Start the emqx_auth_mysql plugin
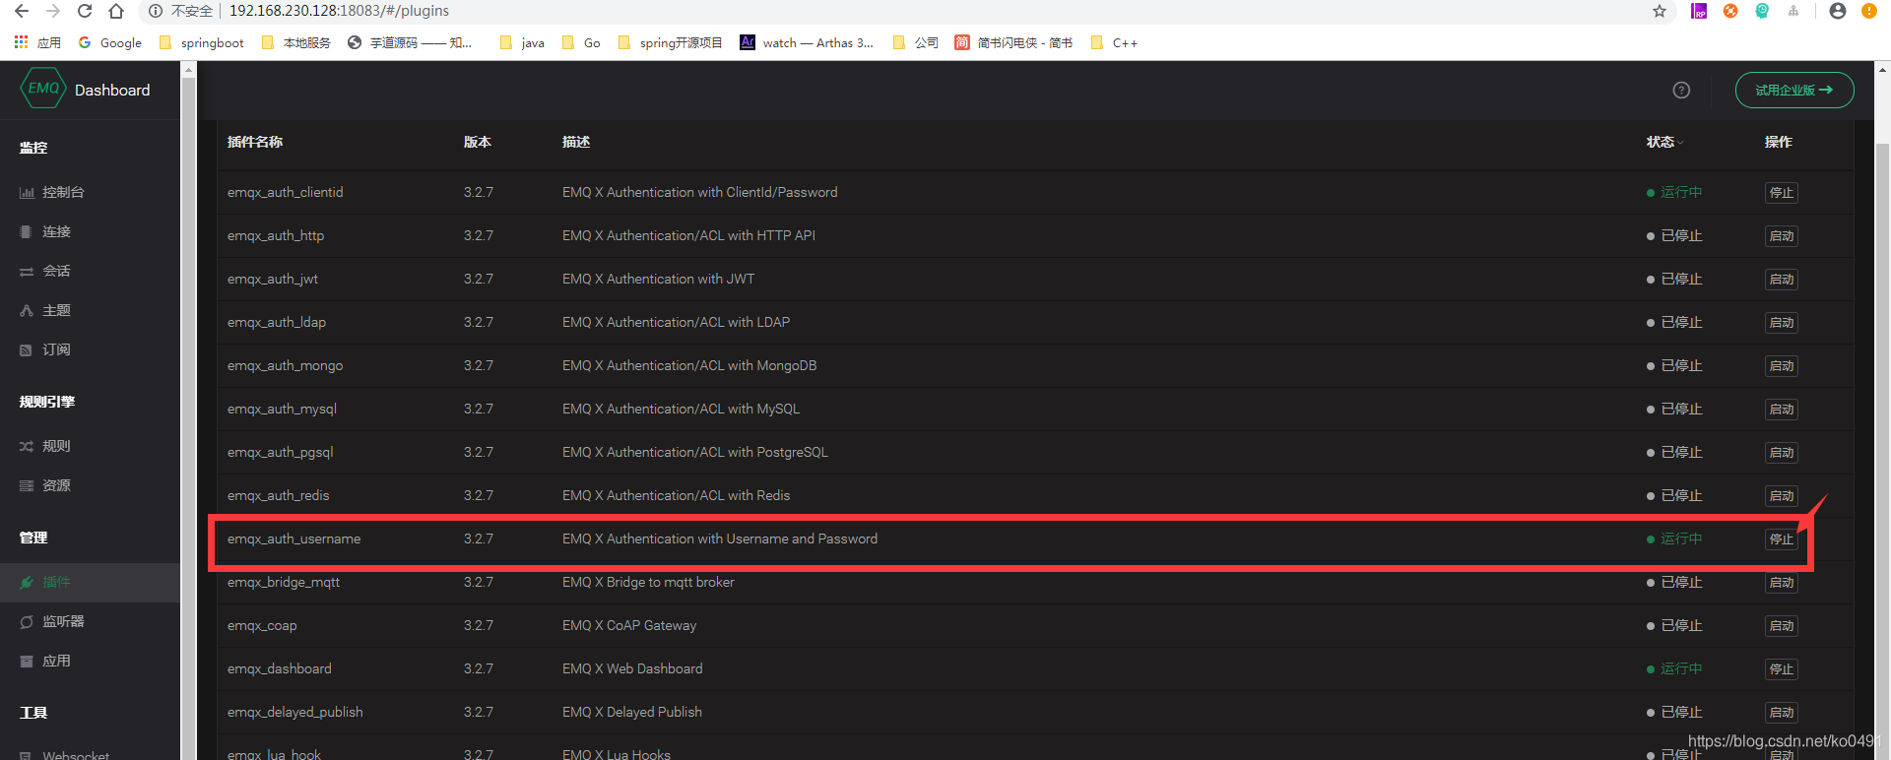 point(1781,410)
